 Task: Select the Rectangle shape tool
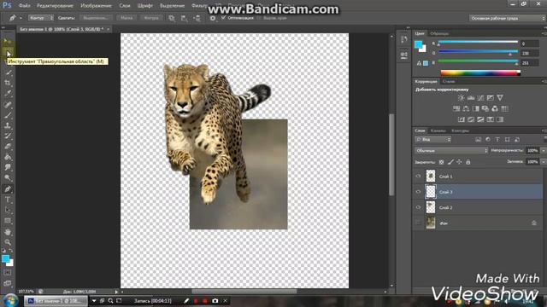pos(8,221)
